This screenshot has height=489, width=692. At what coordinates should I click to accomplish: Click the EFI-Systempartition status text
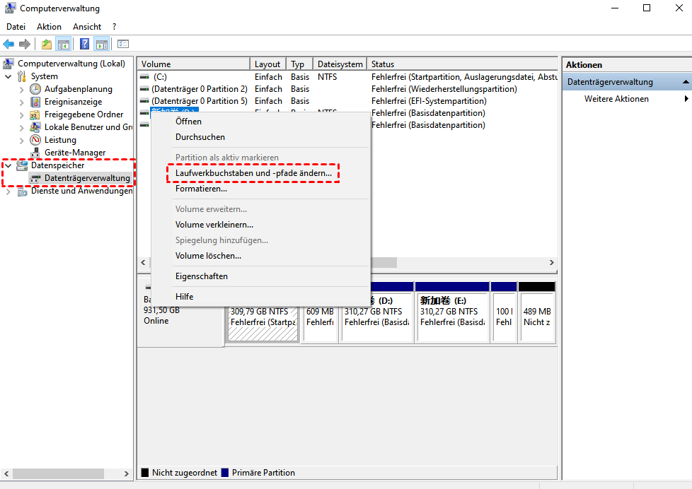pos(429,101)
